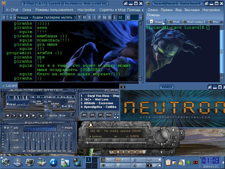Open the Настройки menu in X-Chat
The height and width of the screenshot is (169, 225).
(x=86, y=10)
